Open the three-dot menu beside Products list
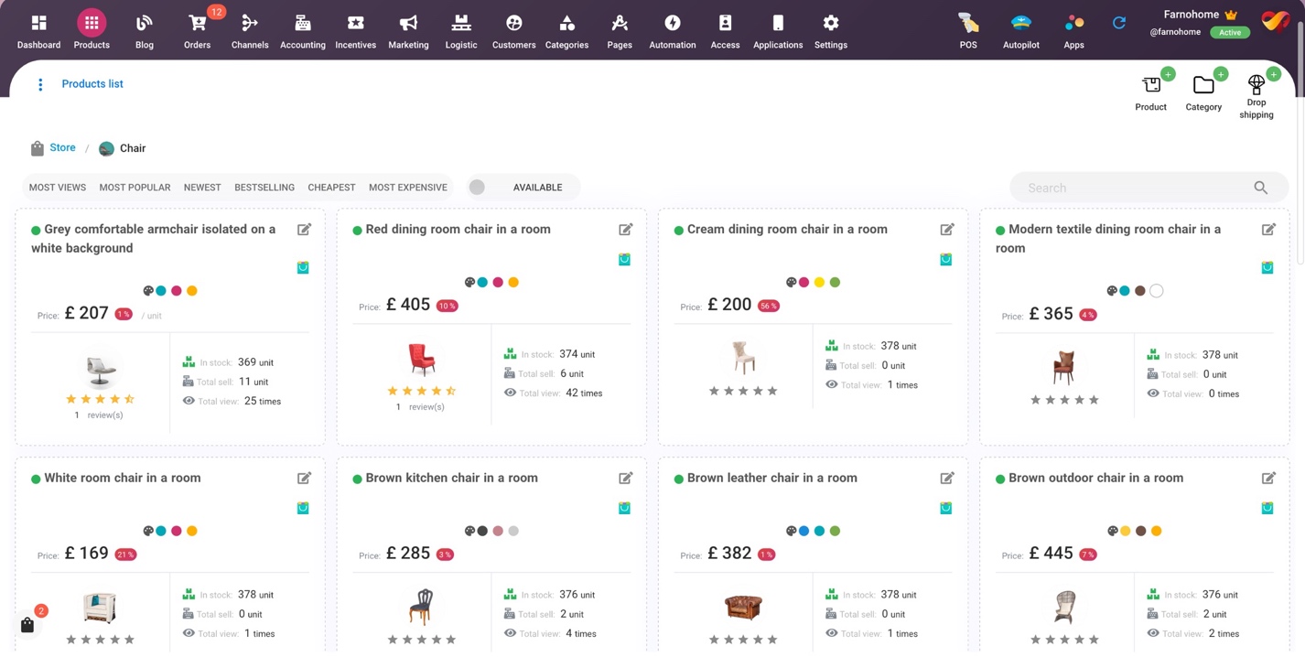This screenshot has height=657, width=1305. tap(40, 85)
